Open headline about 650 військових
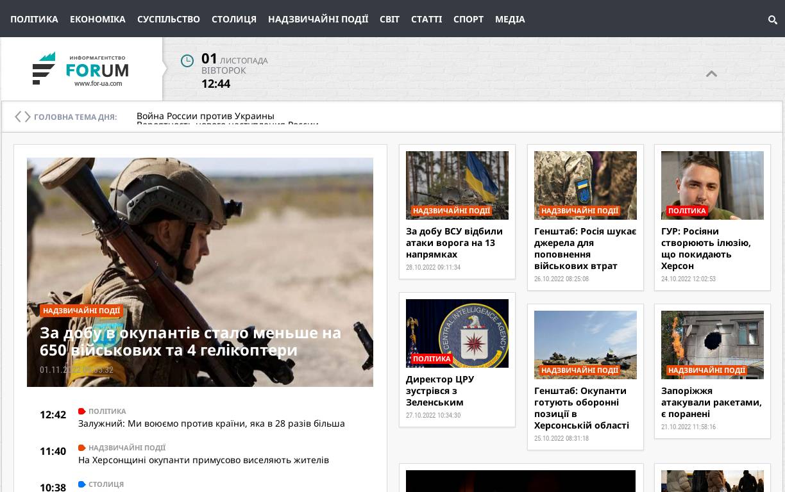Viewport: 785px width, 492px height. pyautogui.click(x=190, y=341)
